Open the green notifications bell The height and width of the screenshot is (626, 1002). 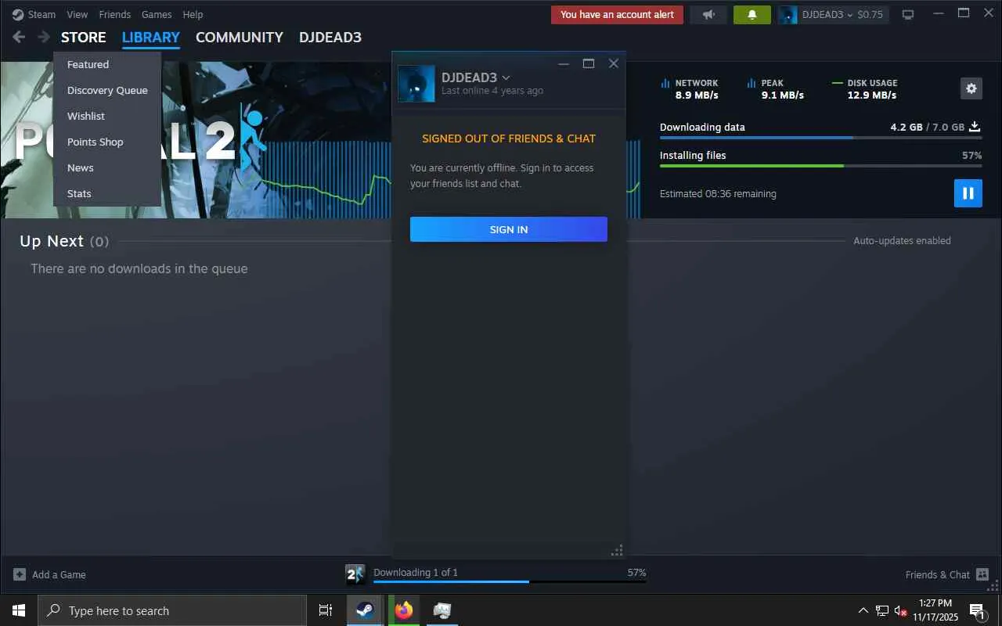tap(752, 15)
